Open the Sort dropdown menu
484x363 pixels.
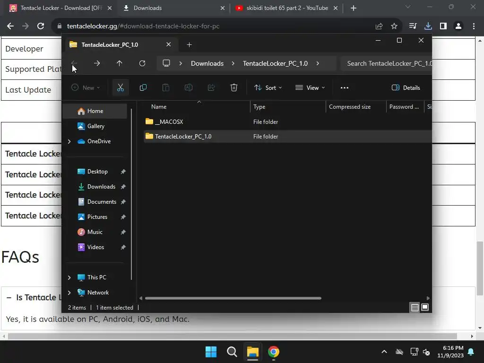pos(268,87)
